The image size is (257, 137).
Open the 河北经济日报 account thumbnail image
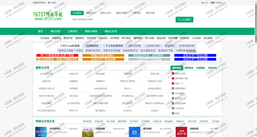coord(41,132)
